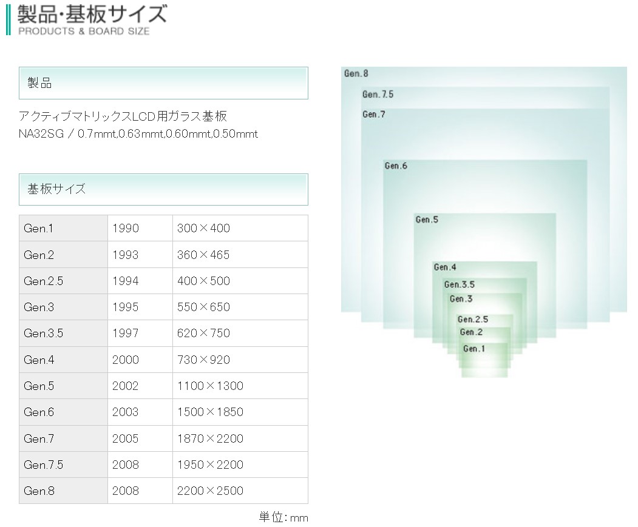Click the Gen.4 diagram label

[x=445, y=267]
